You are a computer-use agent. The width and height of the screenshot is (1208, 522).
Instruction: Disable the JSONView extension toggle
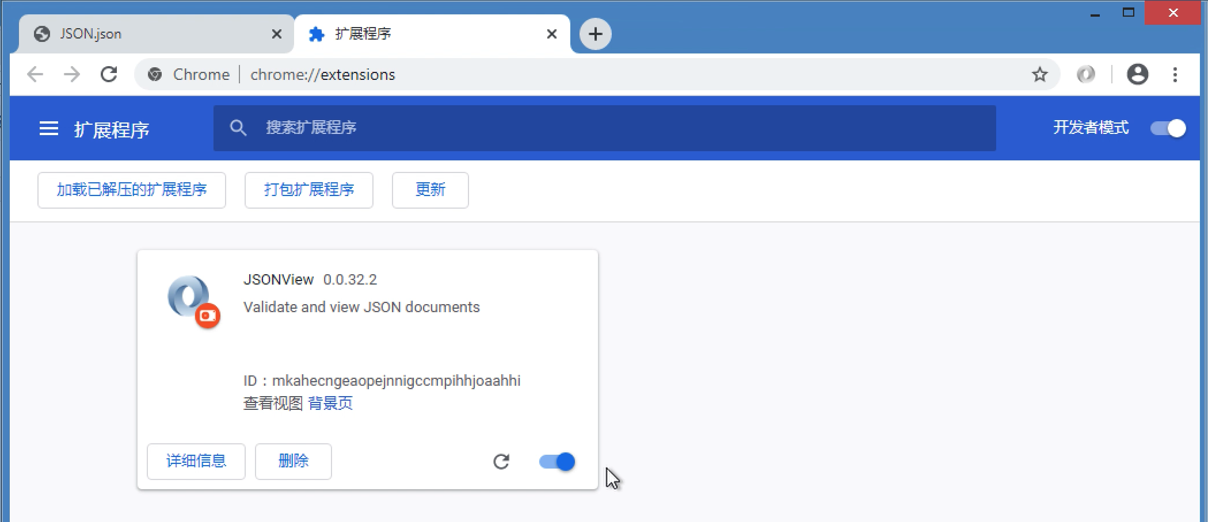(557, 462)
